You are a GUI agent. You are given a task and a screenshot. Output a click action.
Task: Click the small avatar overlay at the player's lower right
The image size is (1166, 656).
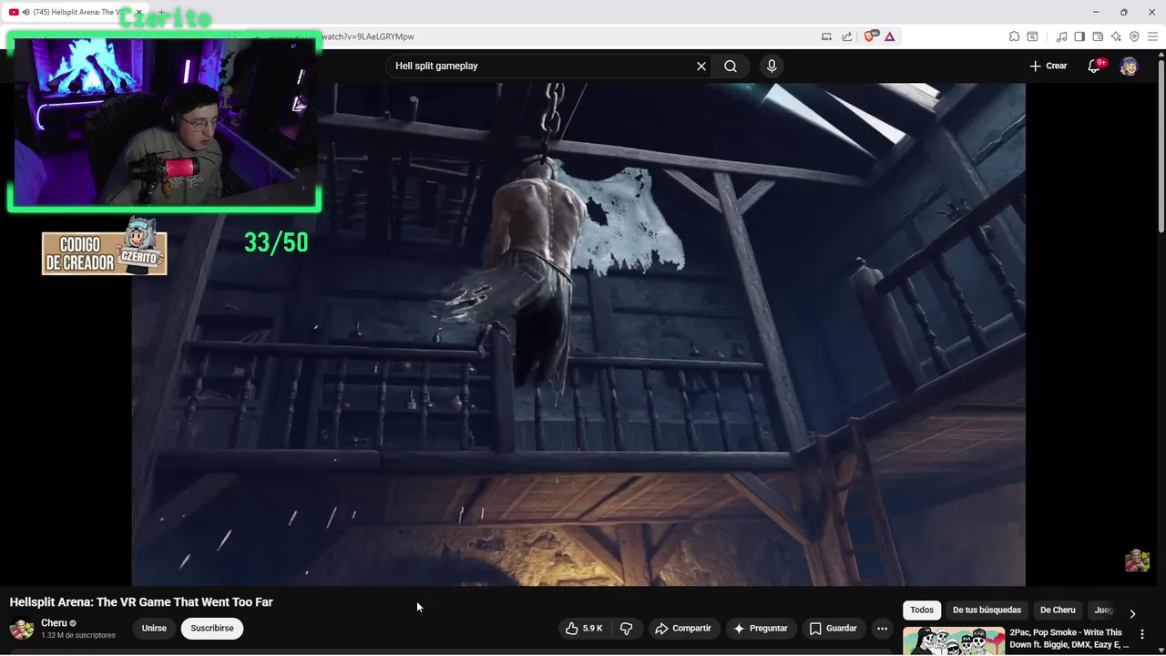pyautogui.click(x=1137, y=560)
